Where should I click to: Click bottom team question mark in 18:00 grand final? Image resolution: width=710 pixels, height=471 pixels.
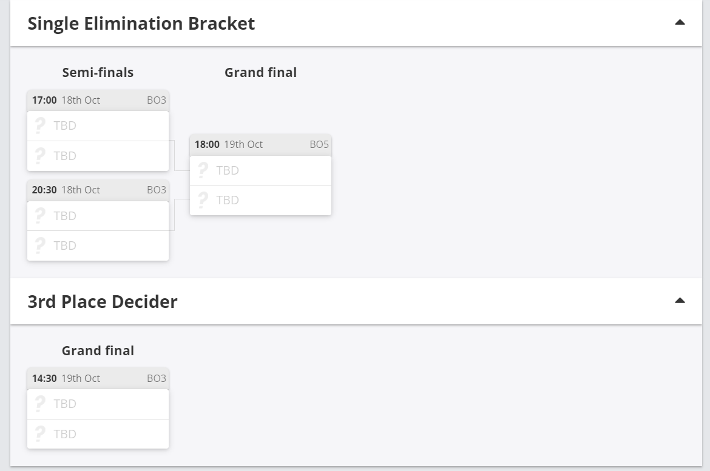coord(203,200)
